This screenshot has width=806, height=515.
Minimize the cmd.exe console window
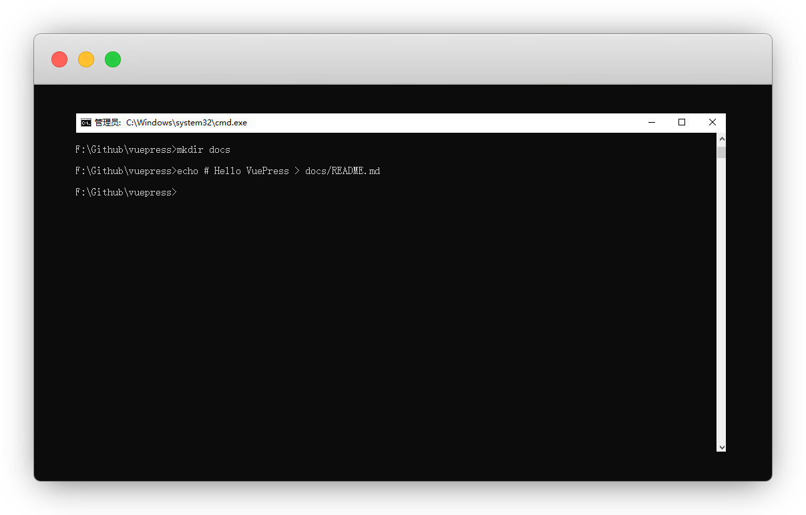652,123
